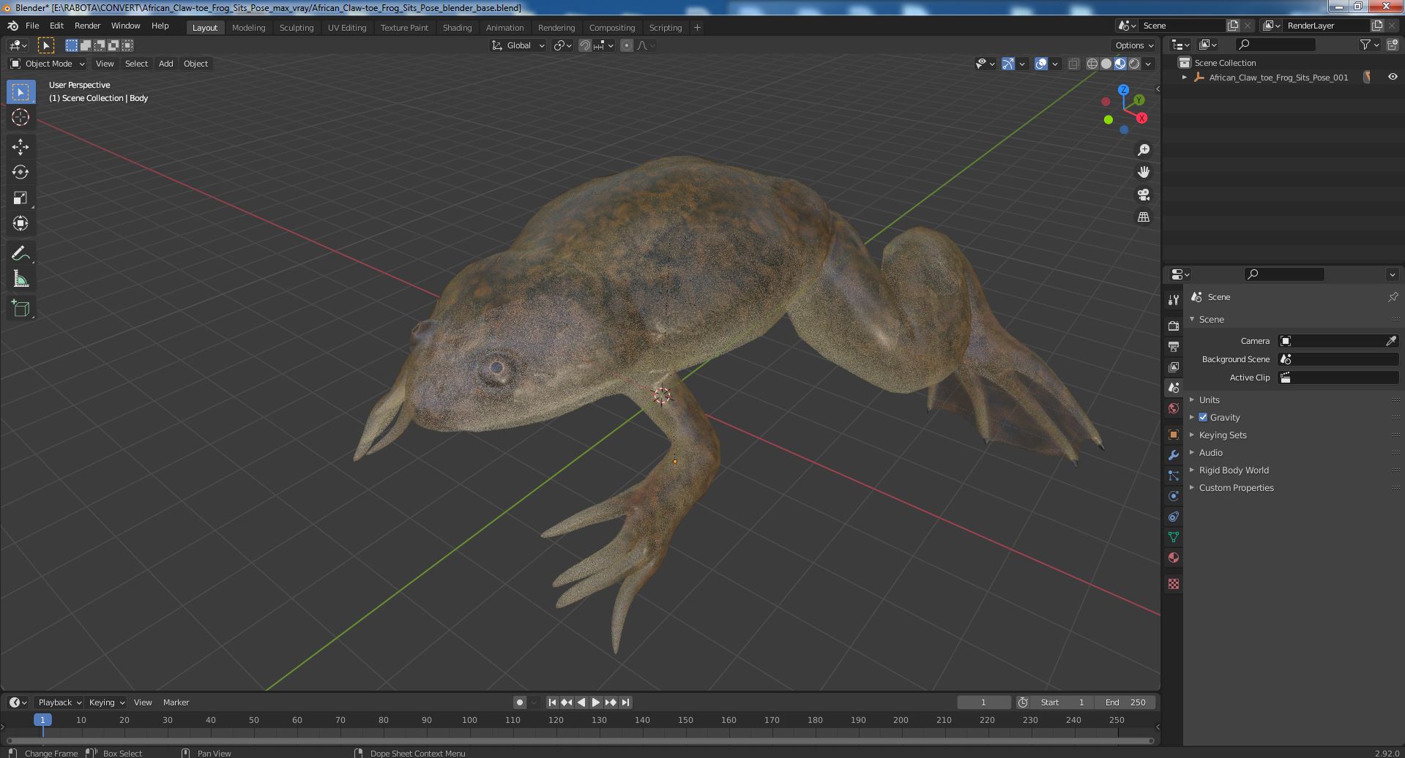Click the Marker menu in timeline
This screenshot has width=1405, height=758.
(x=176, y=702)
